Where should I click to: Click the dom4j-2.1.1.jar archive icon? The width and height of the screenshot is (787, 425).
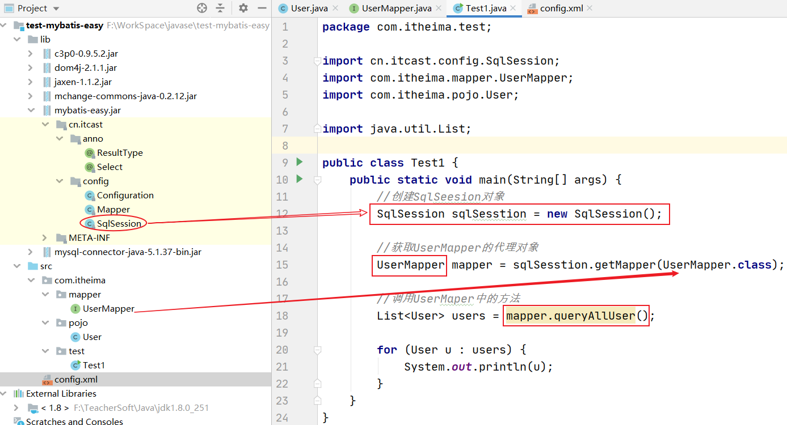(47, 68)
